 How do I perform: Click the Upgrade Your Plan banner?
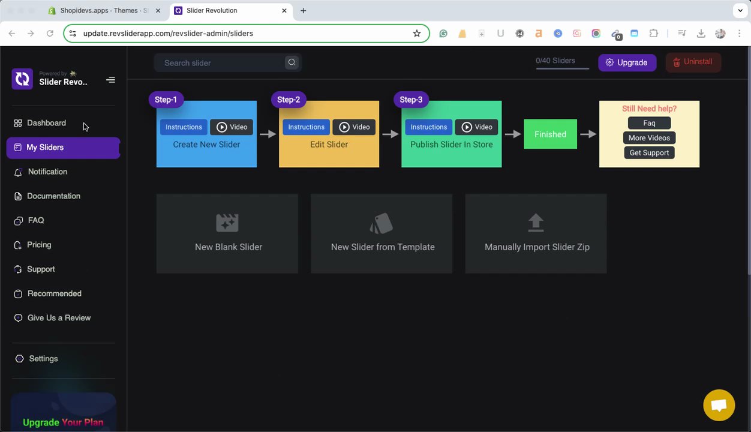click(x=63, y=412)
